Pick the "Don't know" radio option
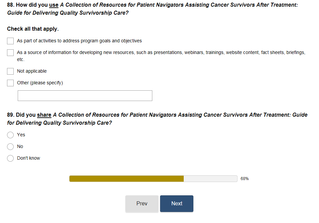319x223 pixels. 10,158
